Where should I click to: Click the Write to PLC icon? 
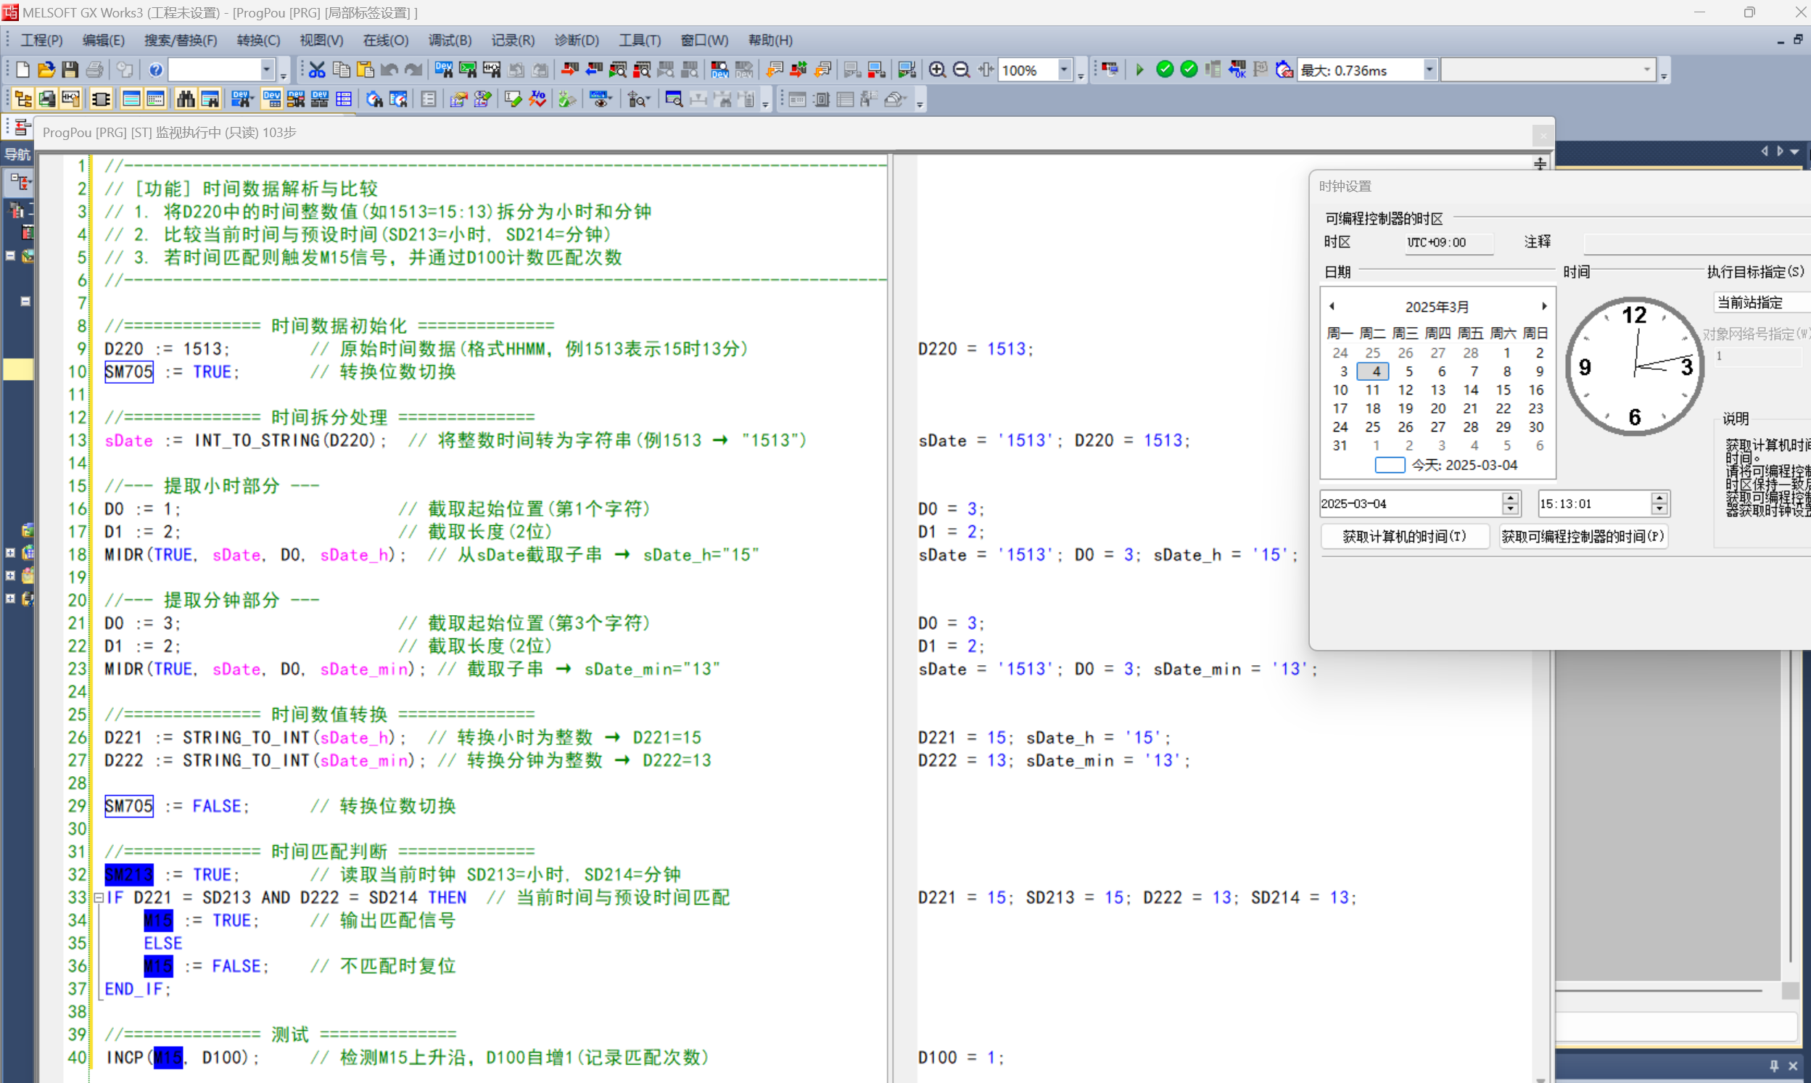pyautogui.click(x=570, y=70)
